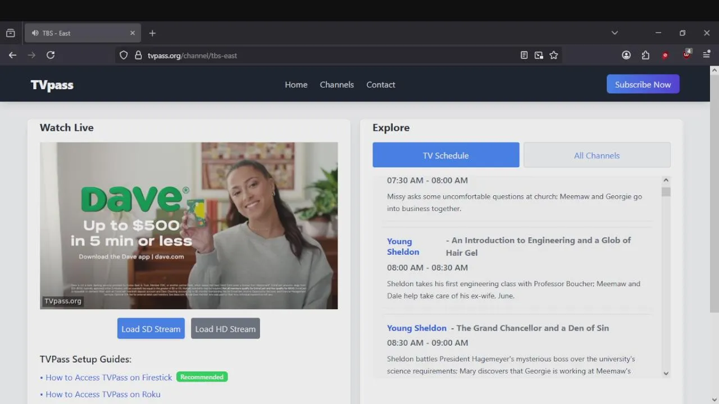Open the Home nav link
This screenshot has width=719, height=404.
point(296,85)
